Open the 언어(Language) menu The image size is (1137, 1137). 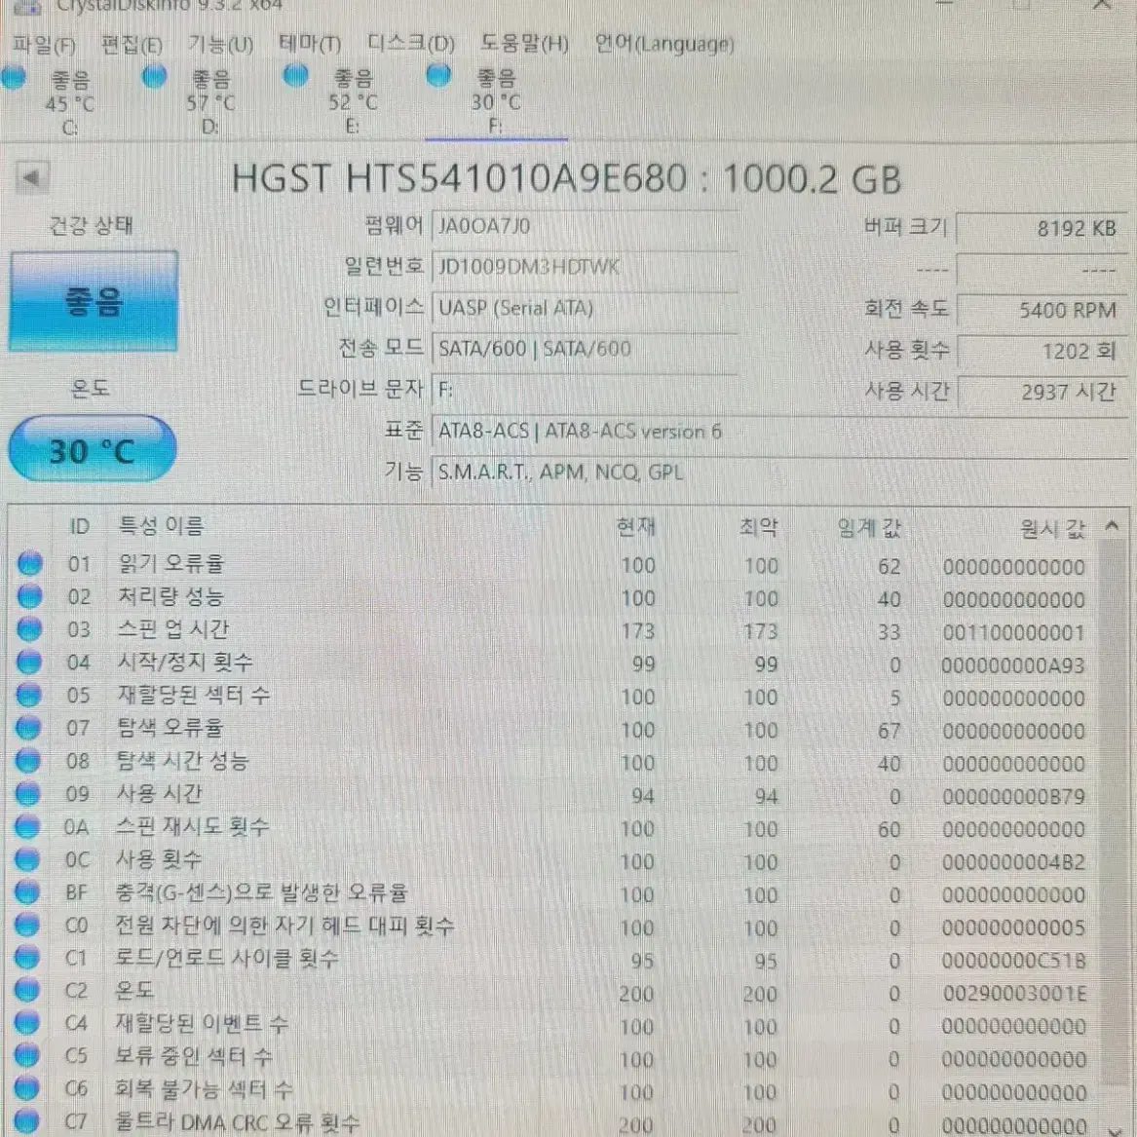click(x=664, y=44)
